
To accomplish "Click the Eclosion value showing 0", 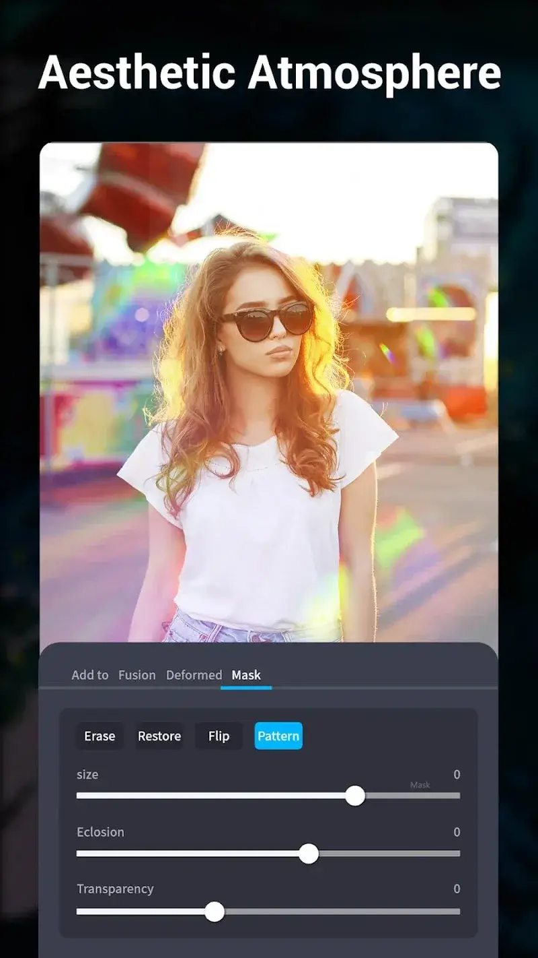I will pos(457,832).
